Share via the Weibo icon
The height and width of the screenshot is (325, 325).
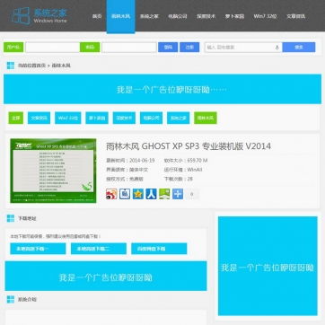tap(111, 194)
